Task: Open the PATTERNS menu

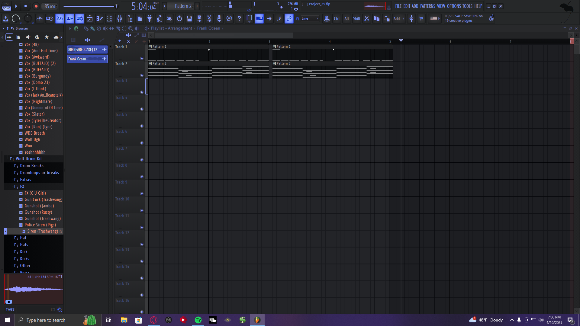Action: tap(427, 6)
